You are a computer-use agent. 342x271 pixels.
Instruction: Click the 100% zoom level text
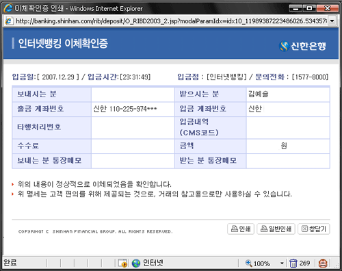pyautogui.click(x=262, y=263)
